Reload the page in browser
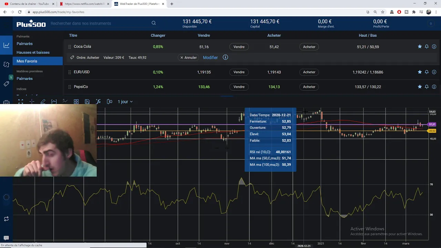 (x=20, y=12)
